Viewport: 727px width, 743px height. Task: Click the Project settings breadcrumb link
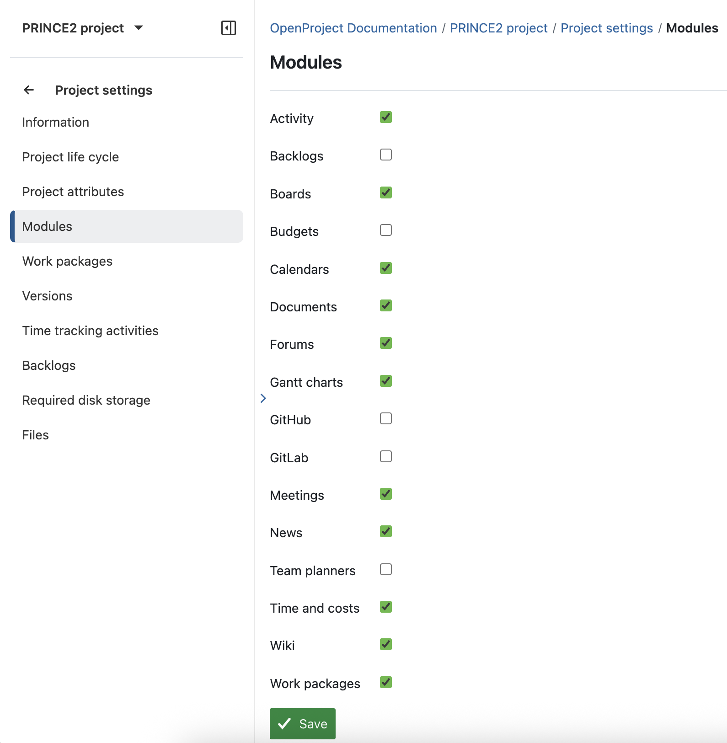coord(606,28)
